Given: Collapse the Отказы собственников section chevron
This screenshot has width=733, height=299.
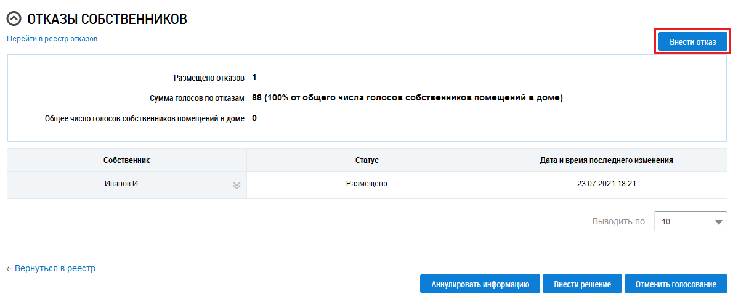Looking at the screenshot, I should tap(14, 19).
